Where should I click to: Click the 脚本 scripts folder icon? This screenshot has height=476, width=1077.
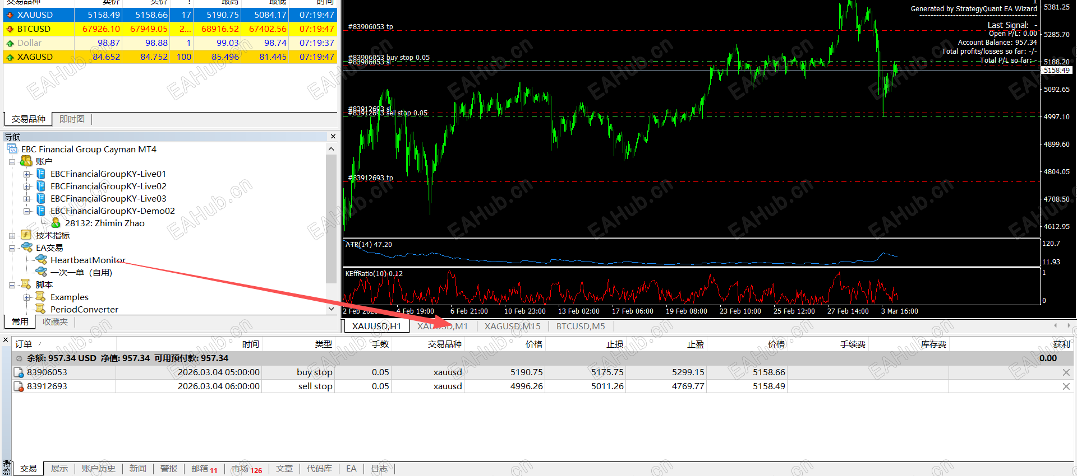26,284
